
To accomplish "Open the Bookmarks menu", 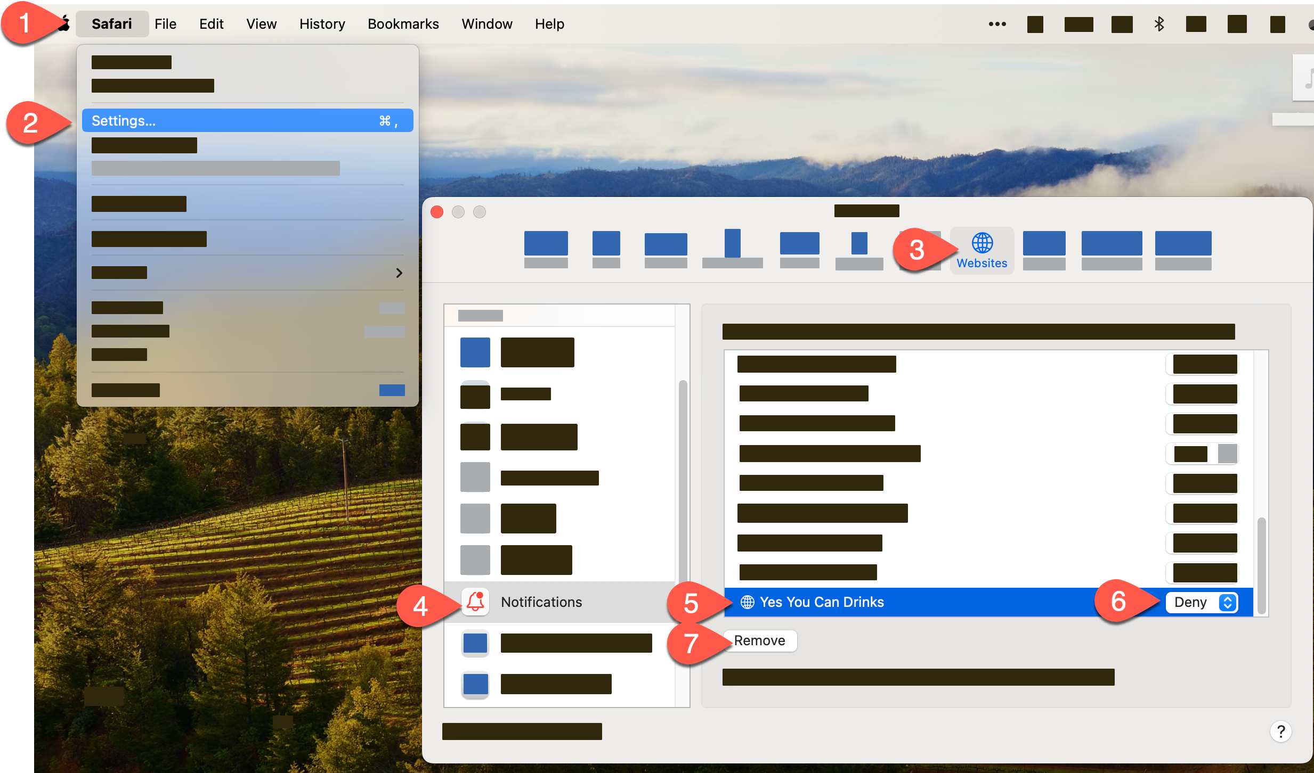I will coord(403,24).
